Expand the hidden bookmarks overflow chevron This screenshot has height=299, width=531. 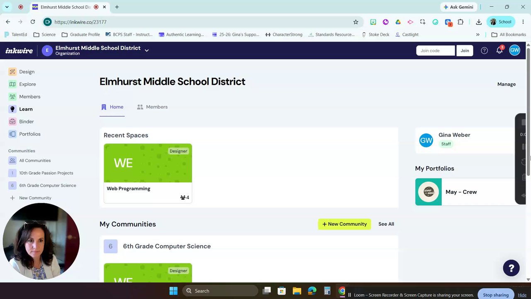[x=477, y=34]
